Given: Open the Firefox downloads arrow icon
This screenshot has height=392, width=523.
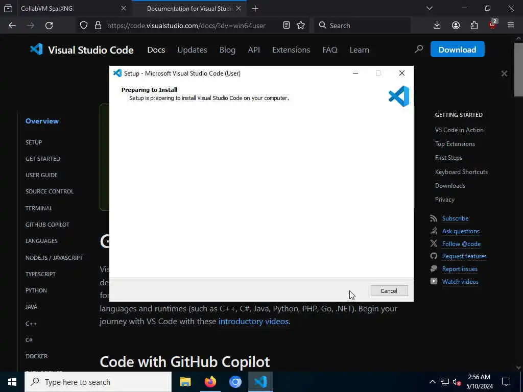Looking at the screenshot, I should [x=437, y=26].
